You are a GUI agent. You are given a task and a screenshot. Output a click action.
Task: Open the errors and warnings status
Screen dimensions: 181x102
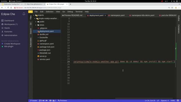point(53,101)
